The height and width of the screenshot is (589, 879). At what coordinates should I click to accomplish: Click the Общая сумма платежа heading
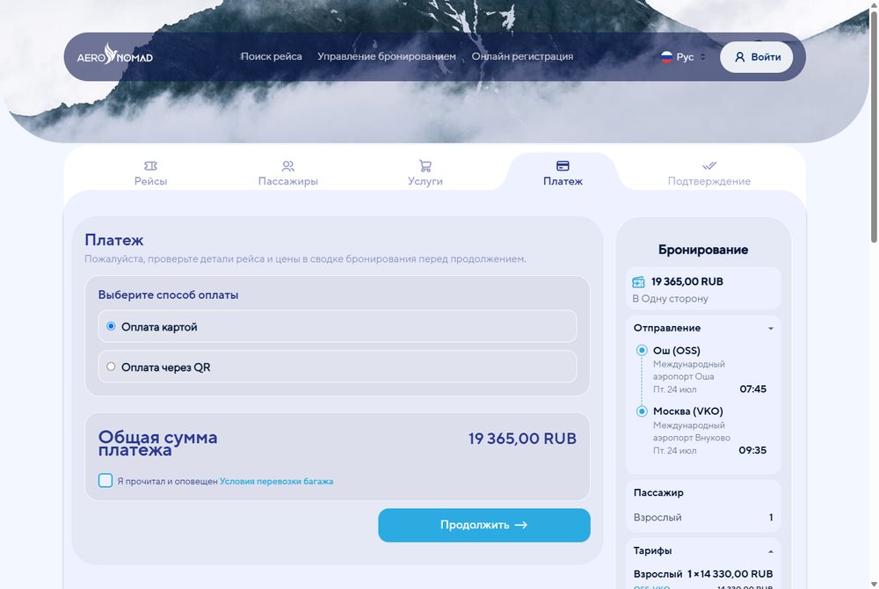point(157,443)
